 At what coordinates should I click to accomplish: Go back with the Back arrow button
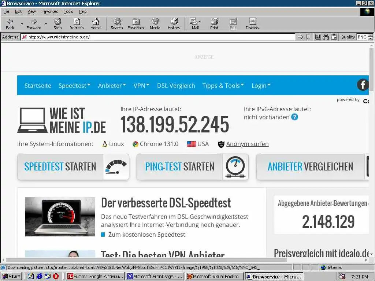pyautogui.click(x=10, y=24)
